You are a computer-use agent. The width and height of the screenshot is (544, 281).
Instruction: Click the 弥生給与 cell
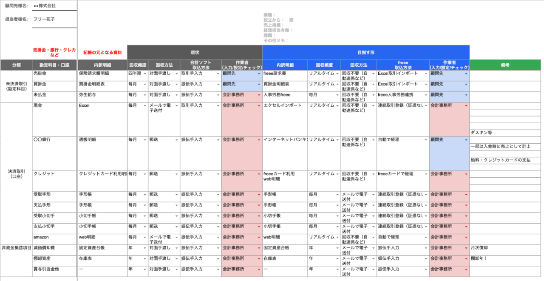tap(102, 97)
